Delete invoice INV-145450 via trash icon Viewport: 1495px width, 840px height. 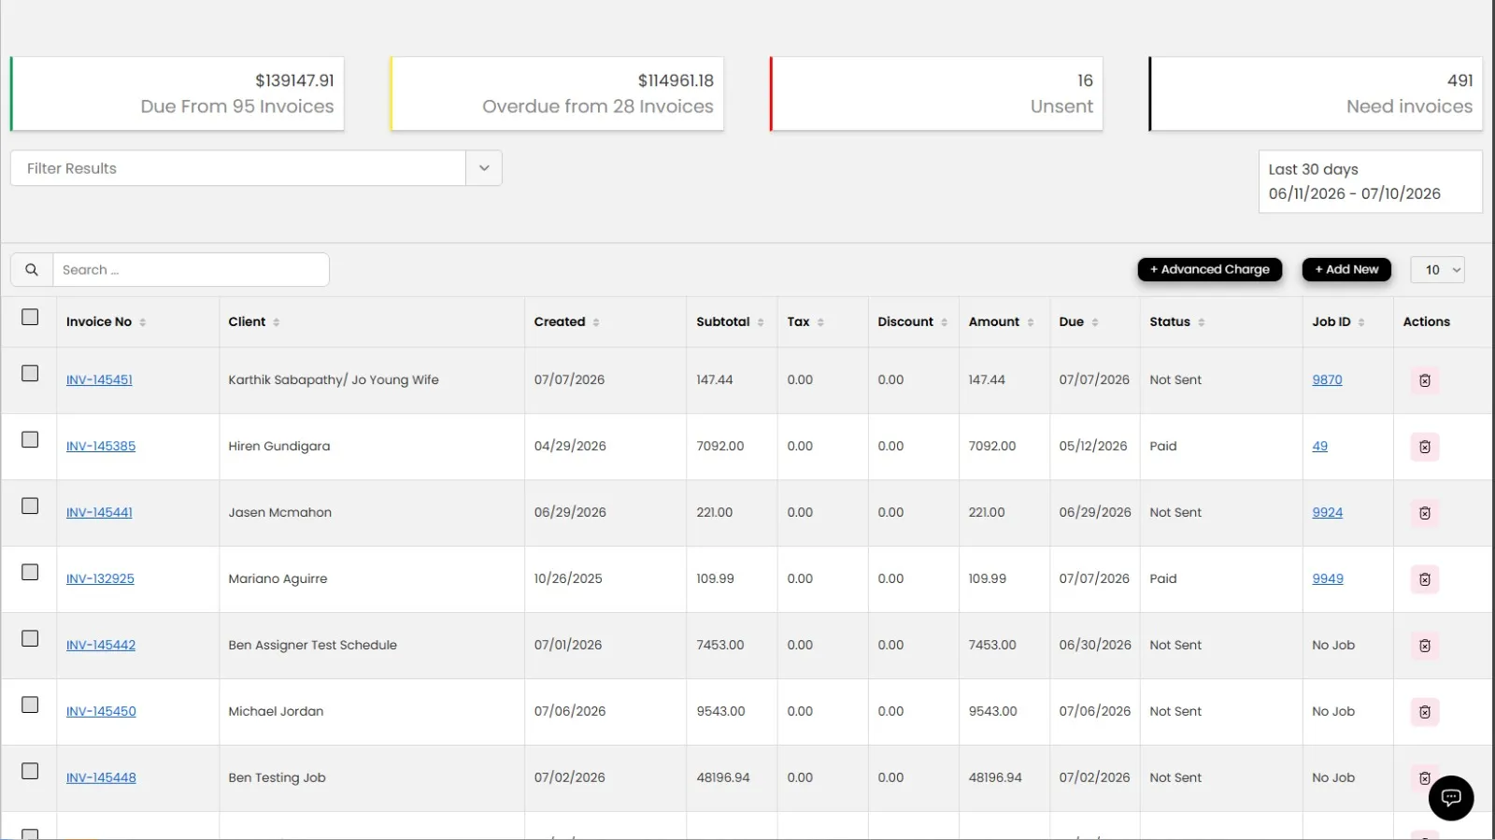tap(1425, 712)
